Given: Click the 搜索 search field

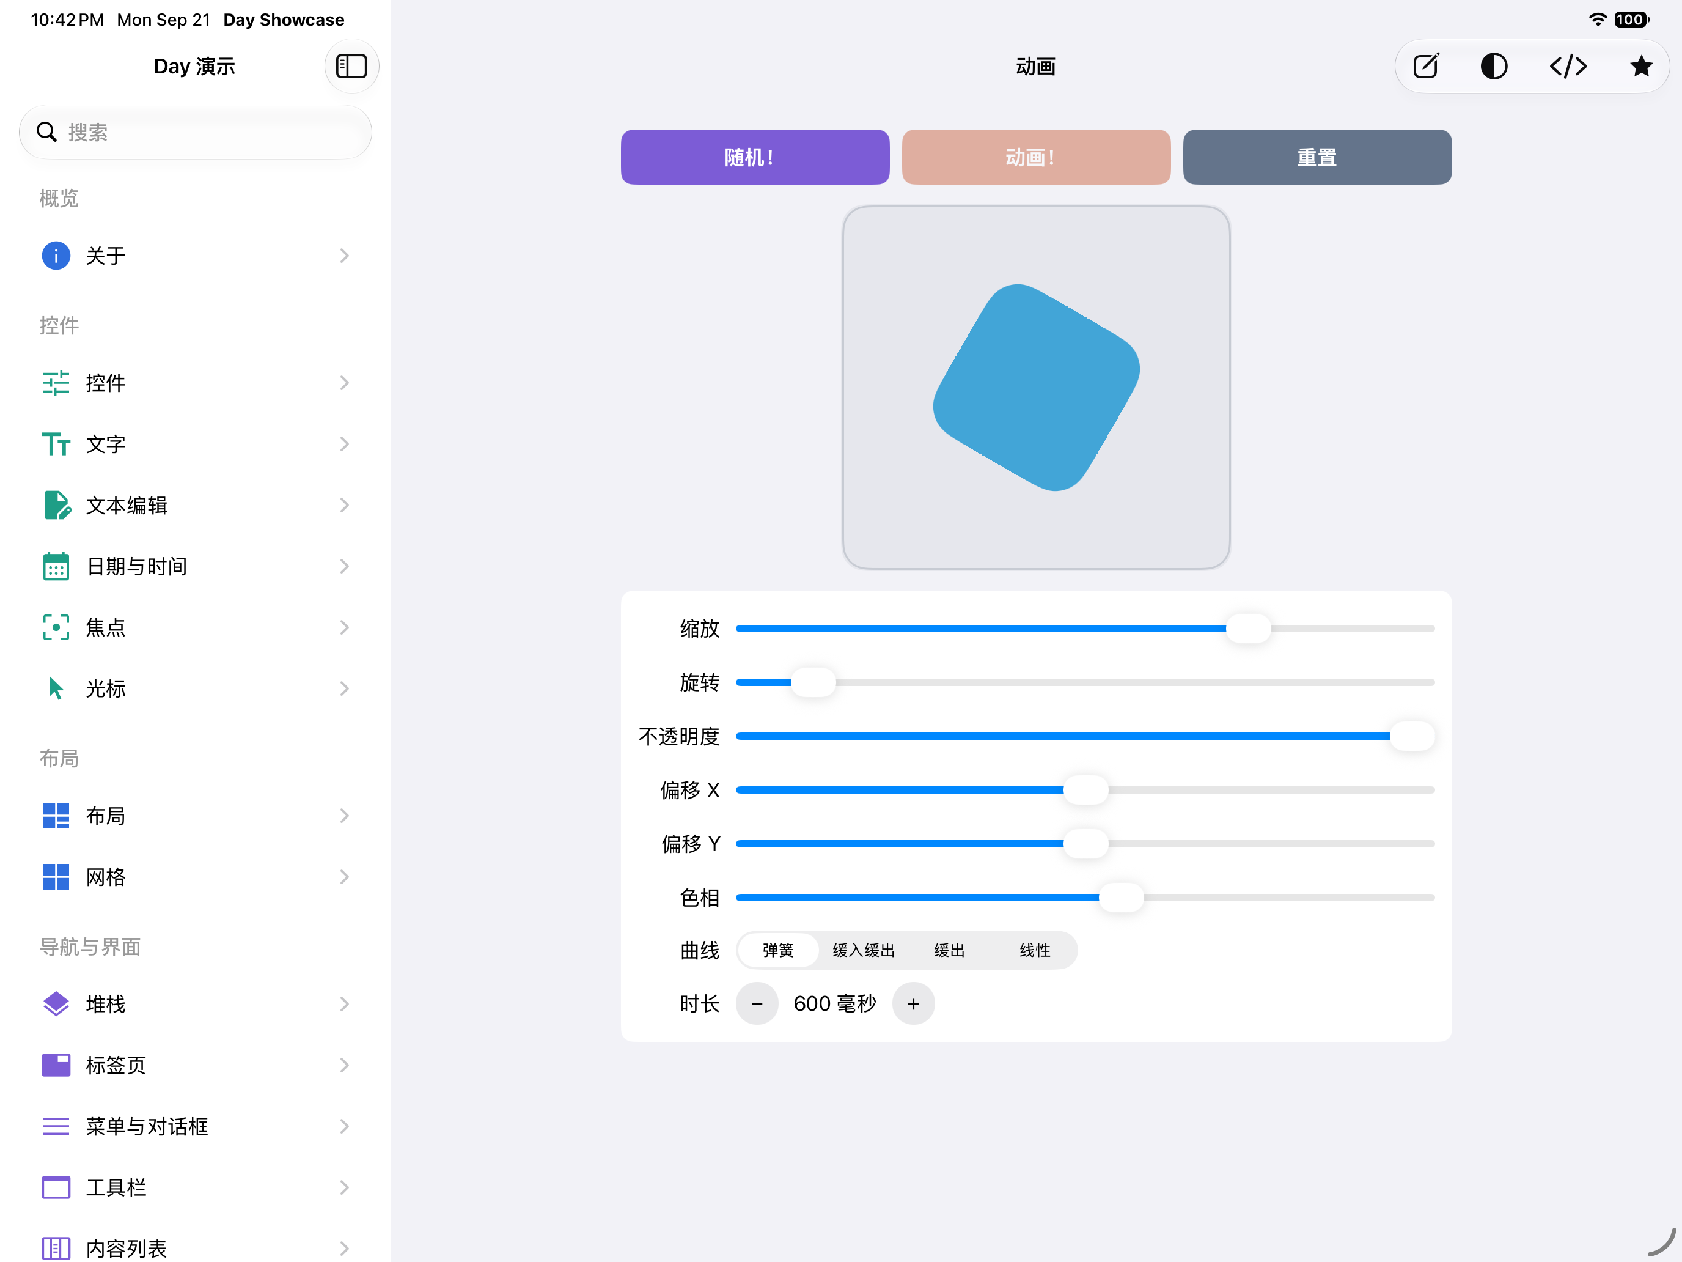Looking at the screenshot, I should pos(196,131).
